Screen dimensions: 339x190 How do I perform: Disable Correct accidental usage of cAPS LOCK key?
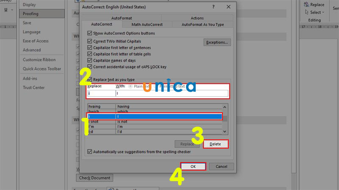point(90,67)
